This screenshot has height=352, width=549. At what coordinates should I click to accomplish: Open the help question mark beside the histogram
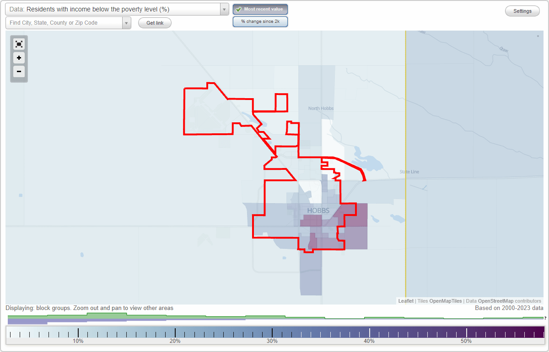click(545, 318)
